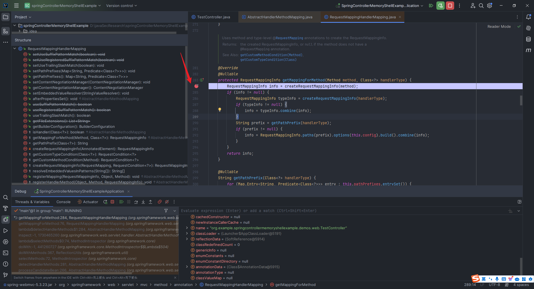This screenshot has height=289, width=534.
Task: Click UTF-8 encoding in status bar
Action: [495, 285]
